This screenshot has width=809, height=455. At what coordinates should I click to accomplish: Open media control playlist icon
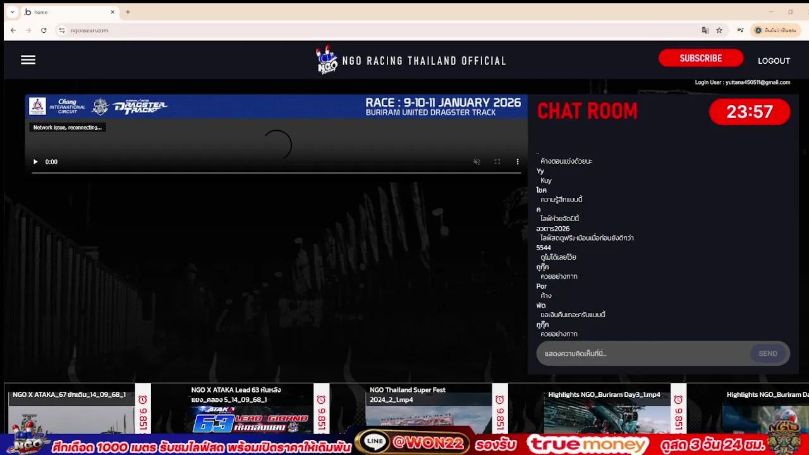740,30
